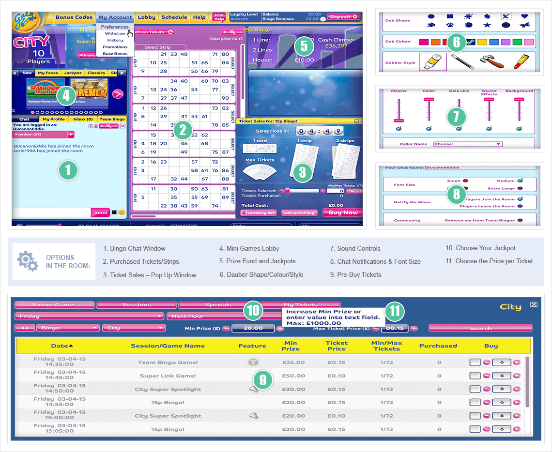Open History from My Account menu
This screenshot has width=552, height=452.
[x=115, y=40]
